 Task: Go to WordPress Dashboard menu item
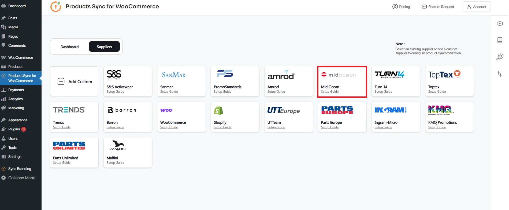coord(21,6)
